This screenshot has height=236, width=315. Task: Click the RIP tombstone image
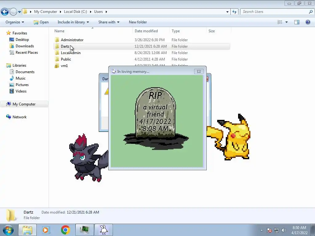(x=156, y=118)
